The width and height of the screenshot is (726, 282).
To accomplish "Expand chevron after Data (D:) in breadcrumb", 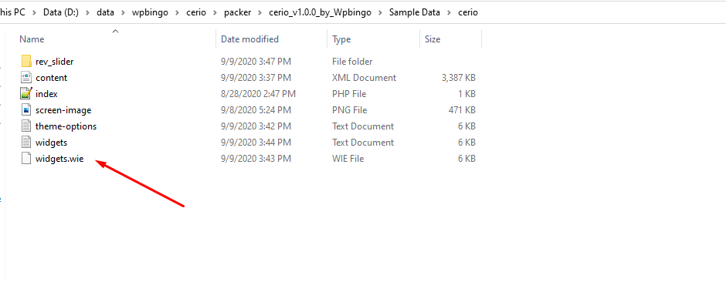I will point(87,12).
